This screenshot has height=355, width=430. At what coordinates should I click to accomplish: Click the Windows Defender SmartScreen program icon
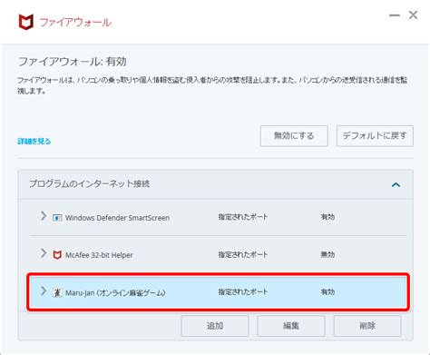point(57,218)
